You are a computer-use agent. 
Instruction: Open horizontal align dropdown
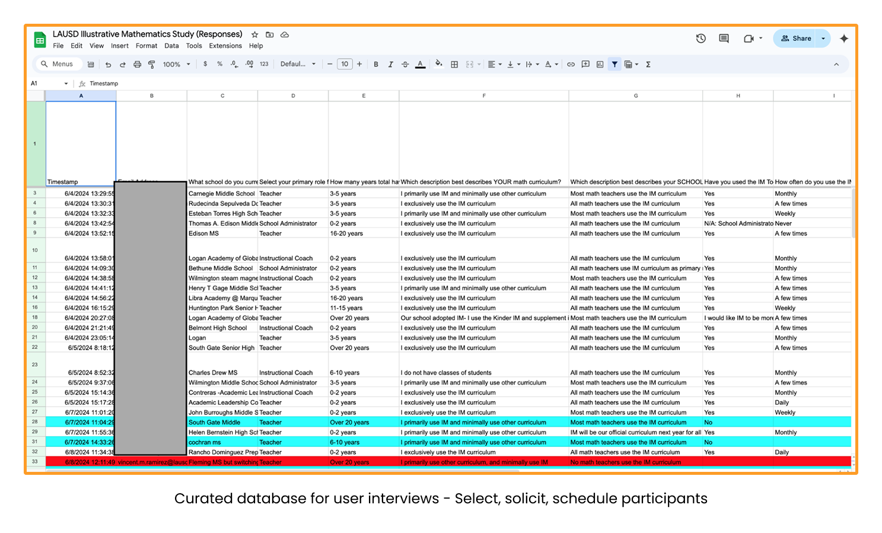495,64
